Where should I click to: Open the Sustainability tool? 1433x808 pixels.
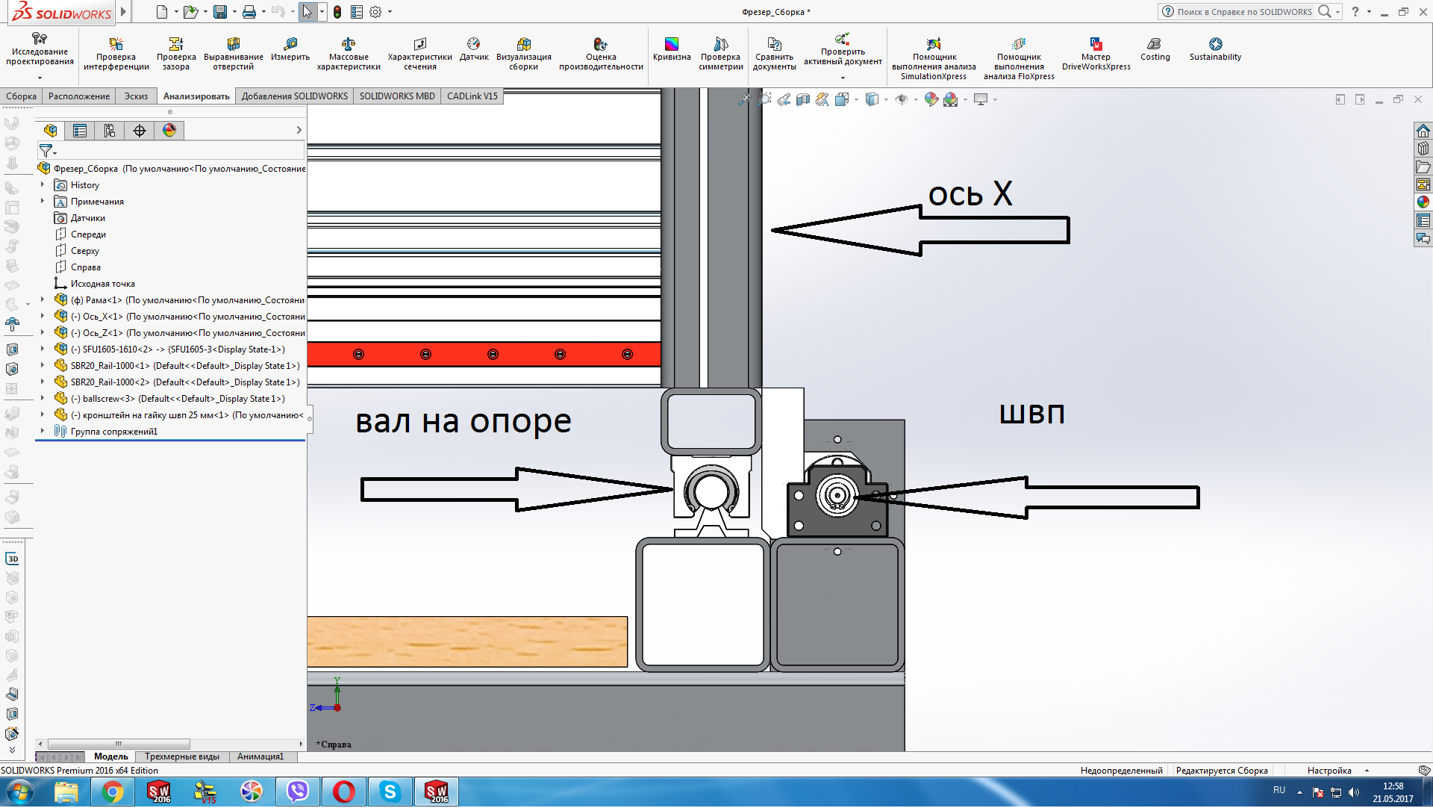pyautogui.click(x=1215, y=49)
